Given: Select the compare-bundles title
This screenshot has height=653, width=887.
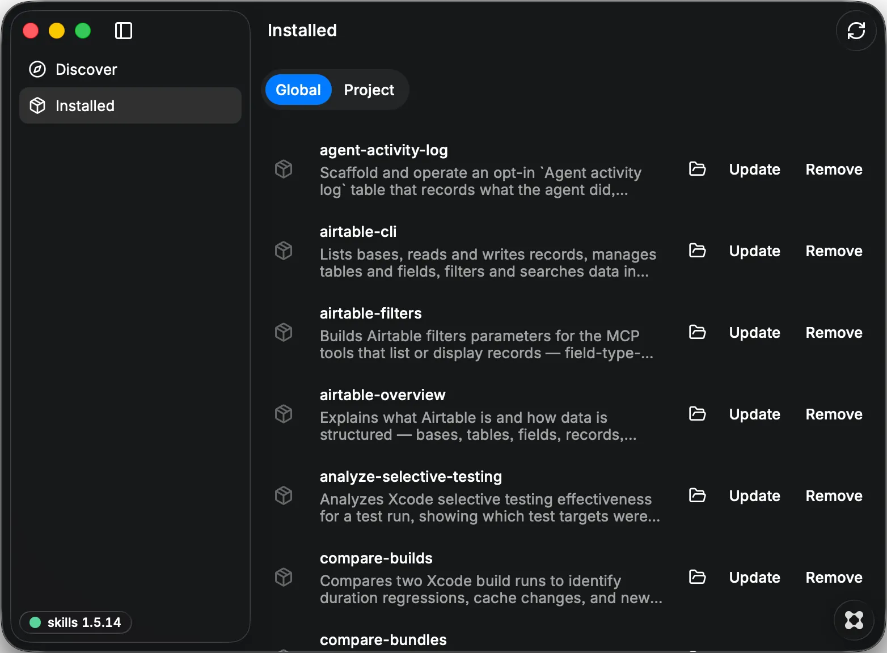Looking at the screenshot, I should (383, 640).
